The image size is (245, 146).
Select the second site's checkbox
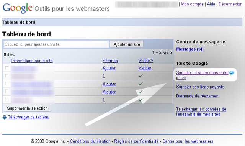[x=7, y=75]
